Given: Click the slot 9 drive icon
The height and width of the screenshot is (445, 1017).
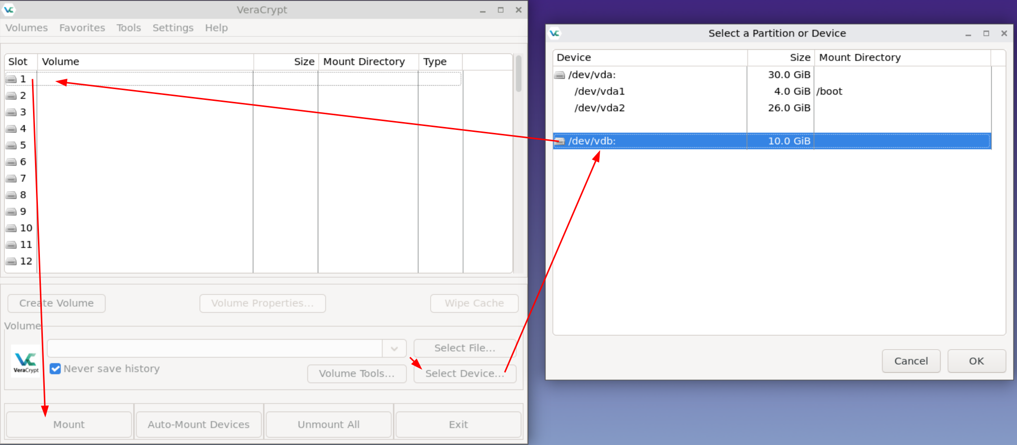Looking at the screenshot, I should coord(11,212).
